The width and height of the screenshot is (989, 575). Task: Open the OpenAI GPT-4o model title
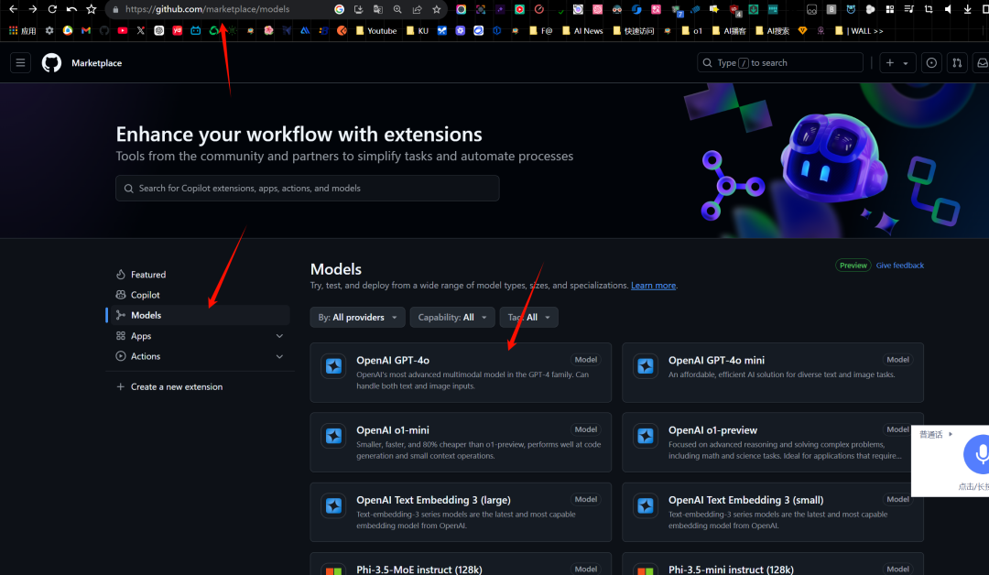point(392,360)
